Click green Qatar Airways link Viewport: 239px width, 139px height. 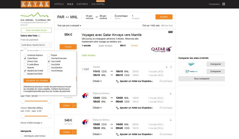coord(88,55)
